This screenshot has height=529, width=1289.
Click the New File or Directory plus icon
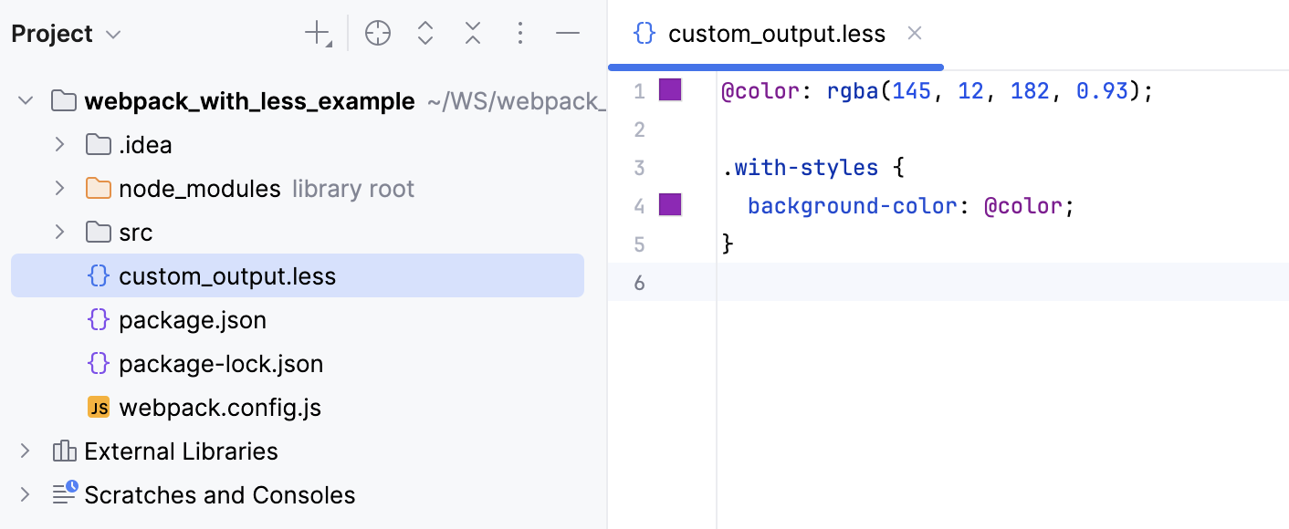coord(317,35)
